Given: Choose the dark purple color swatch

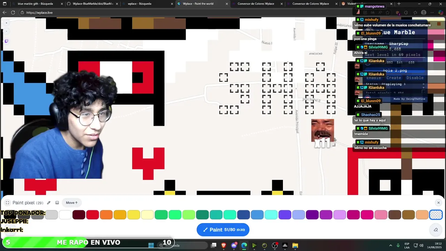Looking at the screenshot, I should pyautogui.click(x=312, y=215).
